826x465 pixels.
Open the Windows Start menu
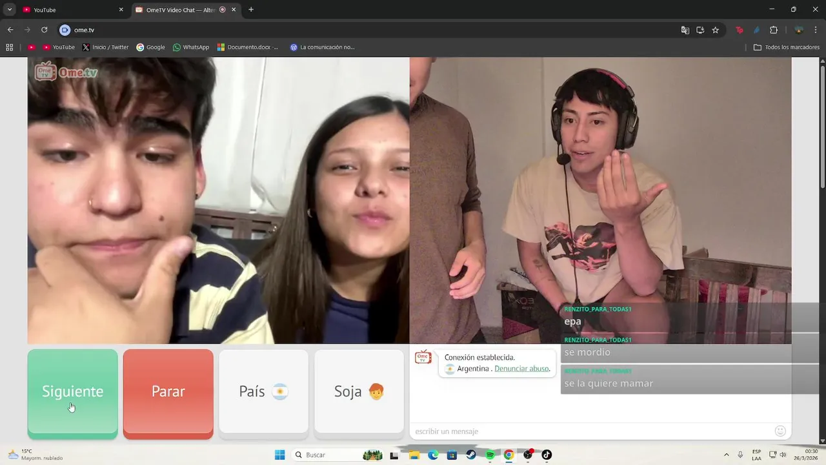pos(279,455)
